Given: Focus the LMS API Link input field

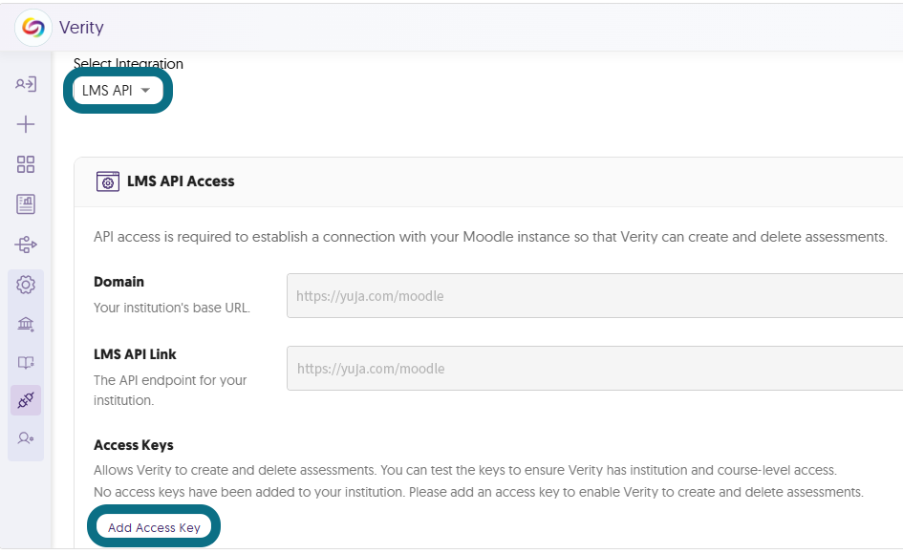Looking at the screenshot, I should 595,369.
